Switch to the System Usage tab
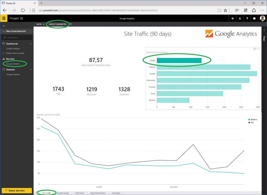Image resolution: width=267 pixels, height=195 pixels. tap(63, 193)
